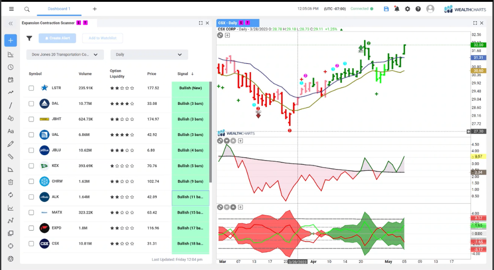Click the gold 30.60 price label
The image size is (494, 270).
[478, 71]
